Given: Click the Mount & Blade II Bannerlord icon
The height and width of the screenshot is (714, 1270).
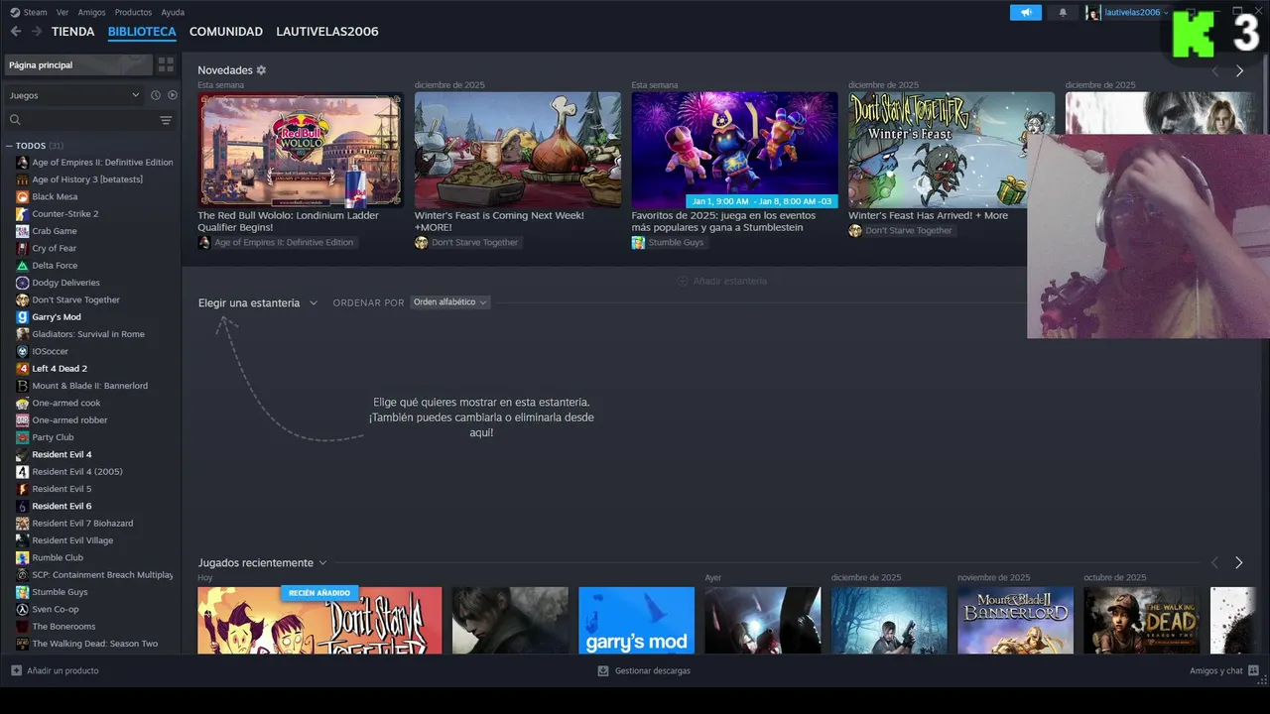Looking at the screenshot, I should tap(22, 386).
